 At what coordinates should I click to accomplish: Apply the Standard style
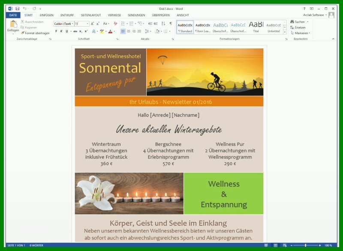pos(185,27)
